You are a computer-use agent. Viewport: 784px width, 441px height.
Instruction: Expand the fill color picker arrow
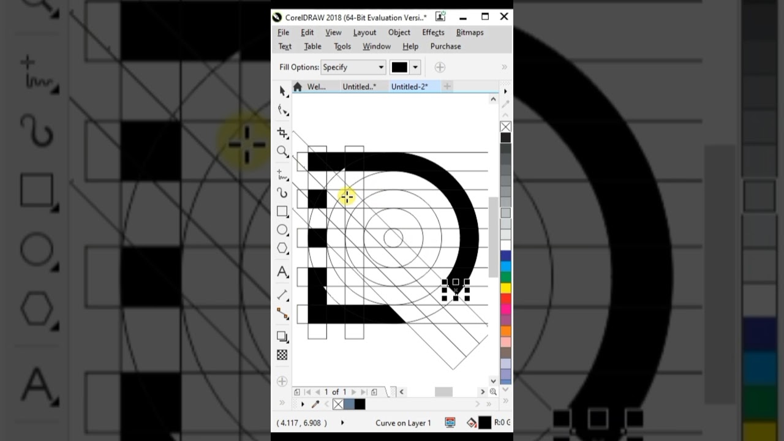click(415, 67)
